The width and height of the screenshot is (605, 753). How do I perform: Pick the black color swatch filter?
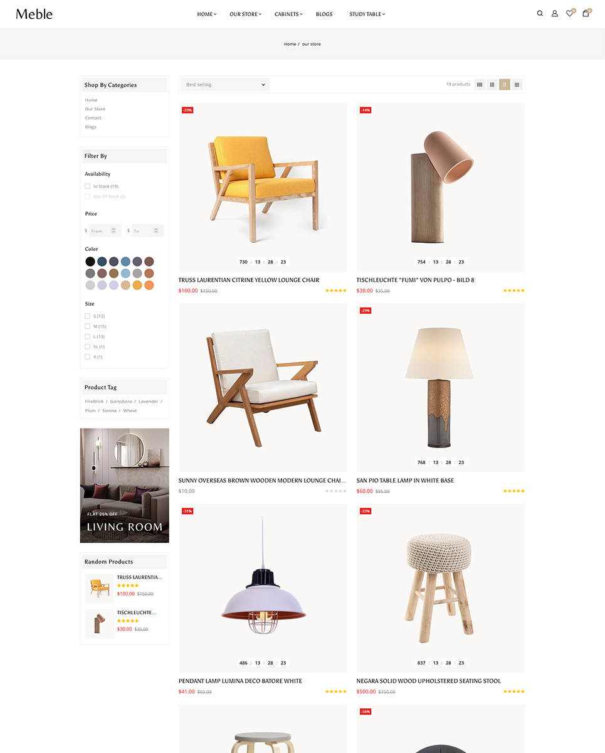pyautogui.click(x=90, y=262)
